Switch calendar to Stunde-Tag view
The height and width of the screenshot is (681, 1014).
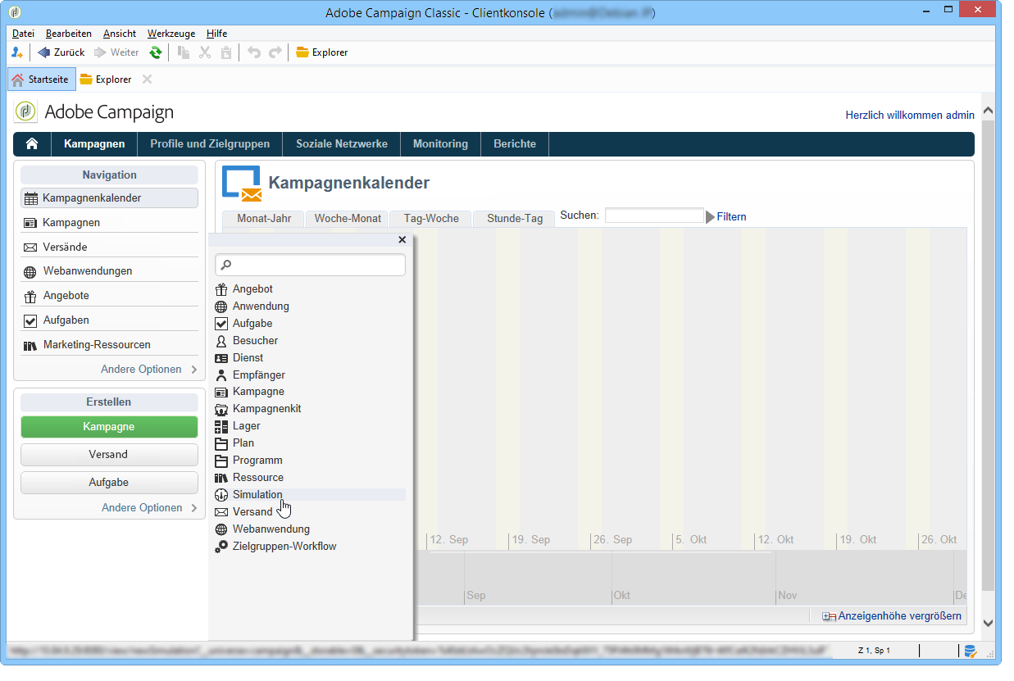pos(515,219)
